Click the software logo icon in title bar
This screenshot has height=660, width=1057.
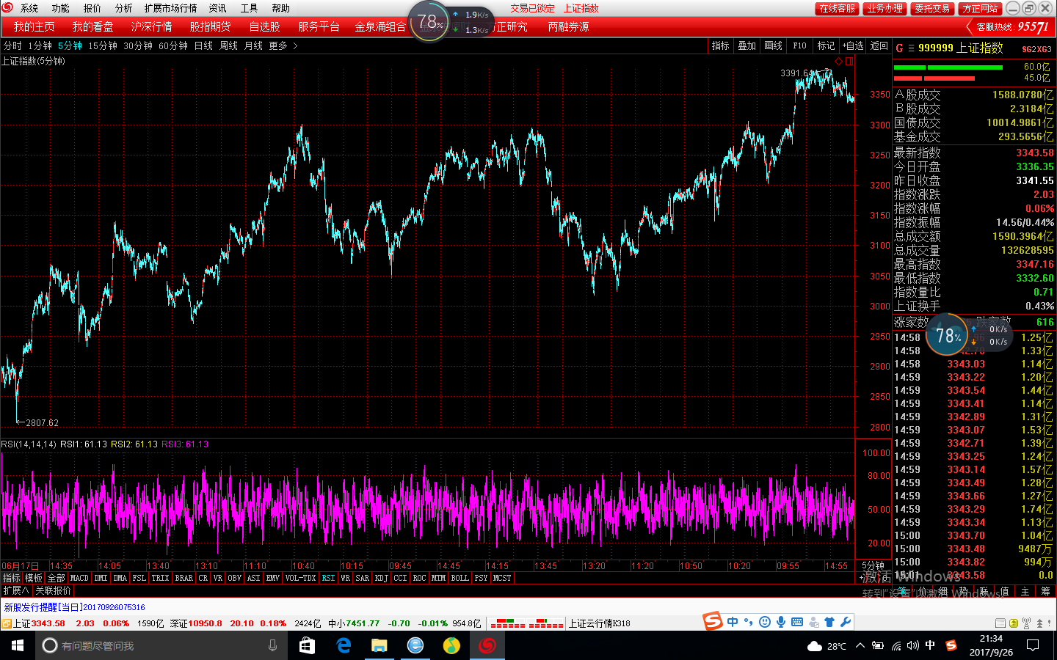tap(7, 8)
